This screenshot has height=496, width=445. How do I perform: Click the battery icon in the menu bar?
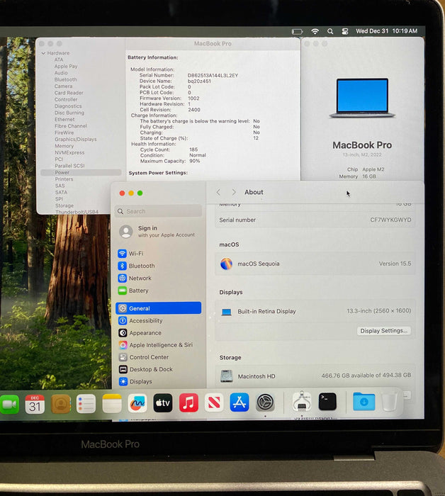pyautogui.click(x=297, y=31)
